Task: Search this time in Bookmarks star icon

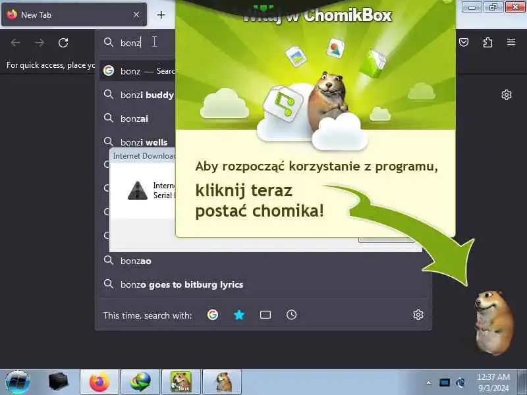Action: tap(239, 315)
